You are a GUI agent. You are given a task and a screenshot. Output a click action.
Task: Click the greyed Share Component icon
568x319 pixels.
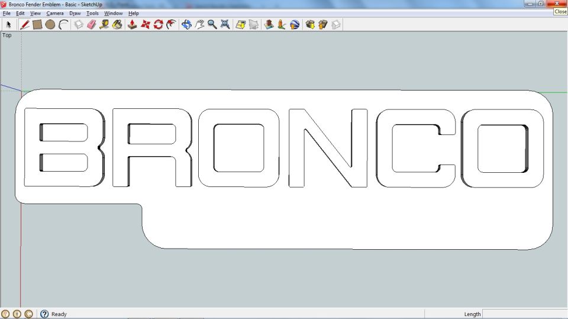pos(336,25)
